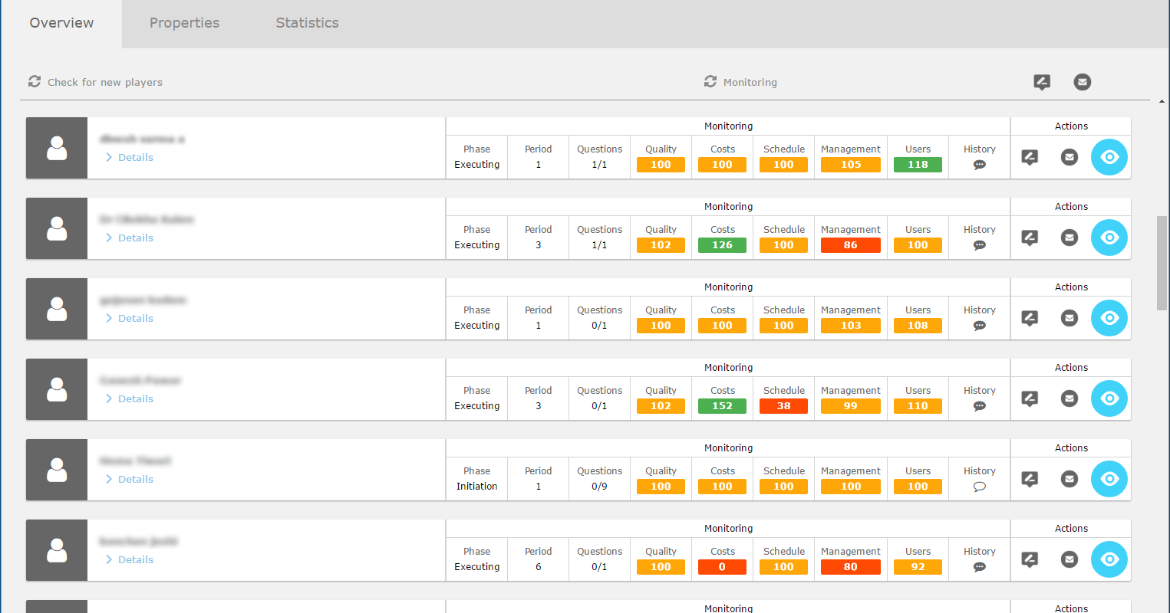
Task: Click the green Costs 152 badge
Action: (x=722, y=406)
